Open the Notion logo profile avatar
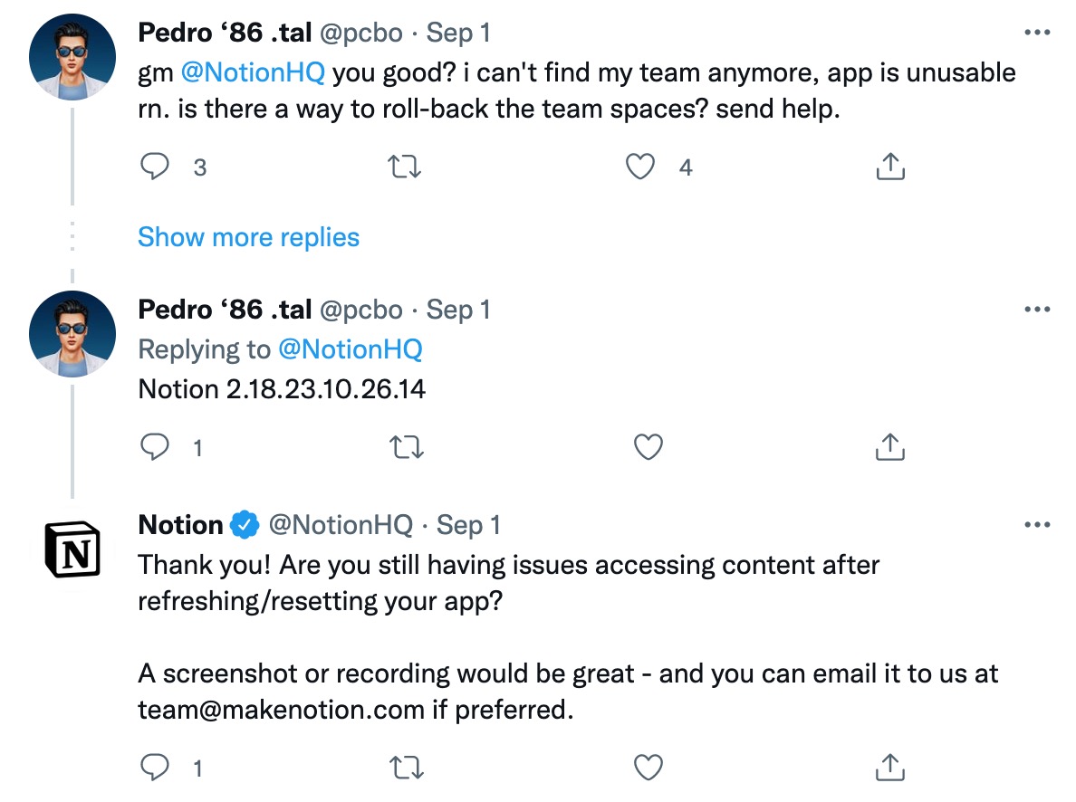The width and height of the screenshot is (1076, 802). pos(72,549)
